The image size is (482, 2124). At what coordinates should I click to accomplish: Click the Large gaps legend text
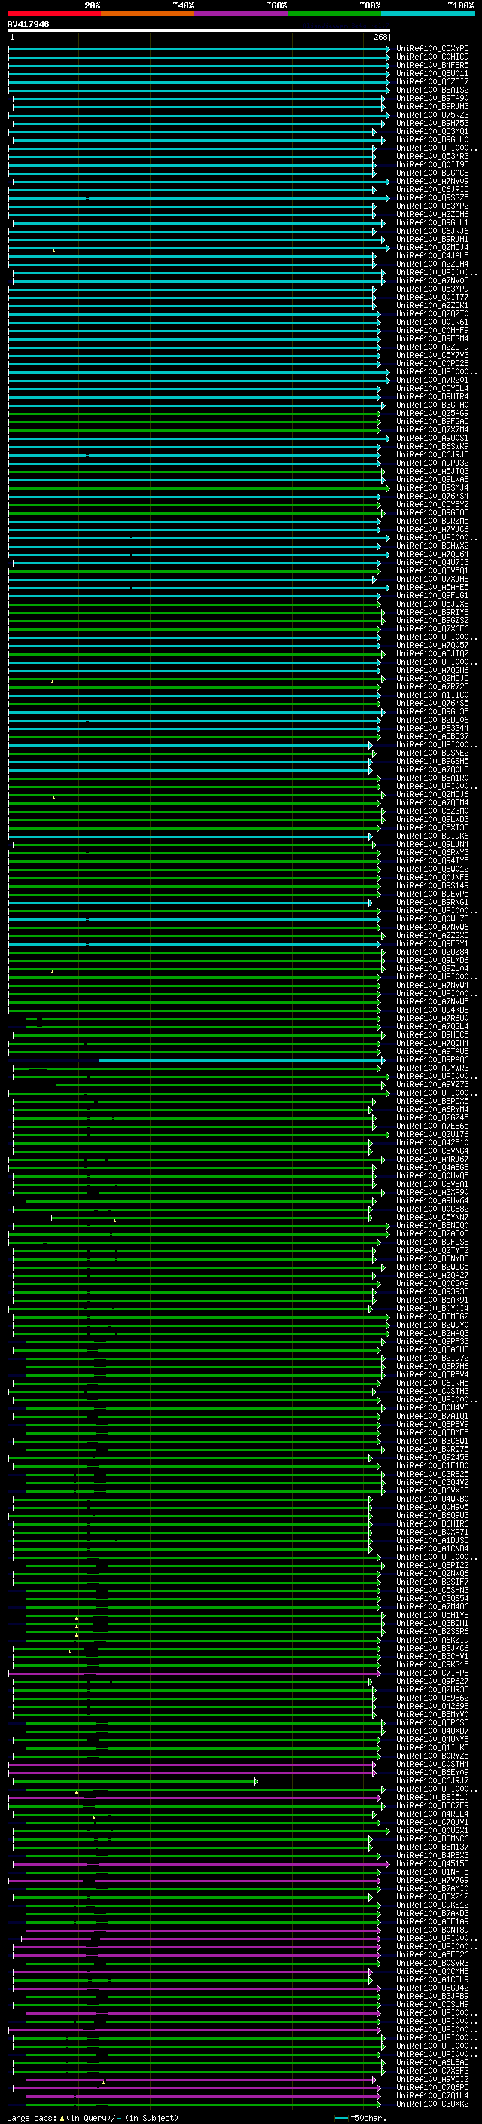click(x=93, y=2117)
